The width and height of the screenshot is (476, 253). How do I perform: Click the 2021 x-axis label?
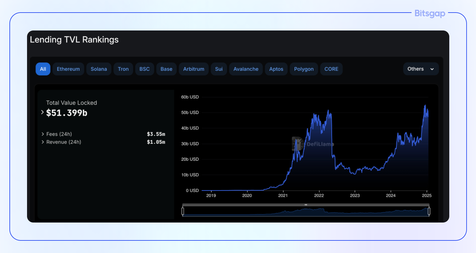tap(283, 195)
